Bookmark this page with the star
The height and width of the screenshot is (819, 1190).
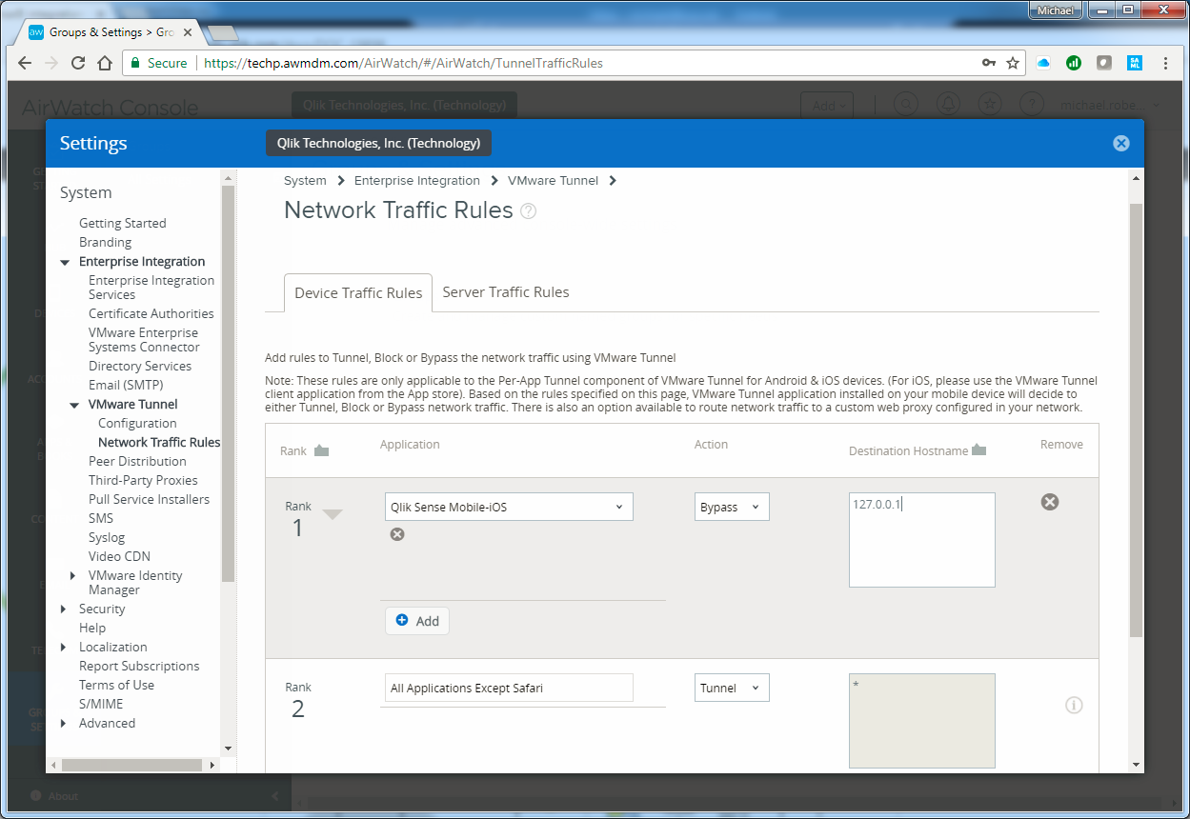tap(1013, 63)
